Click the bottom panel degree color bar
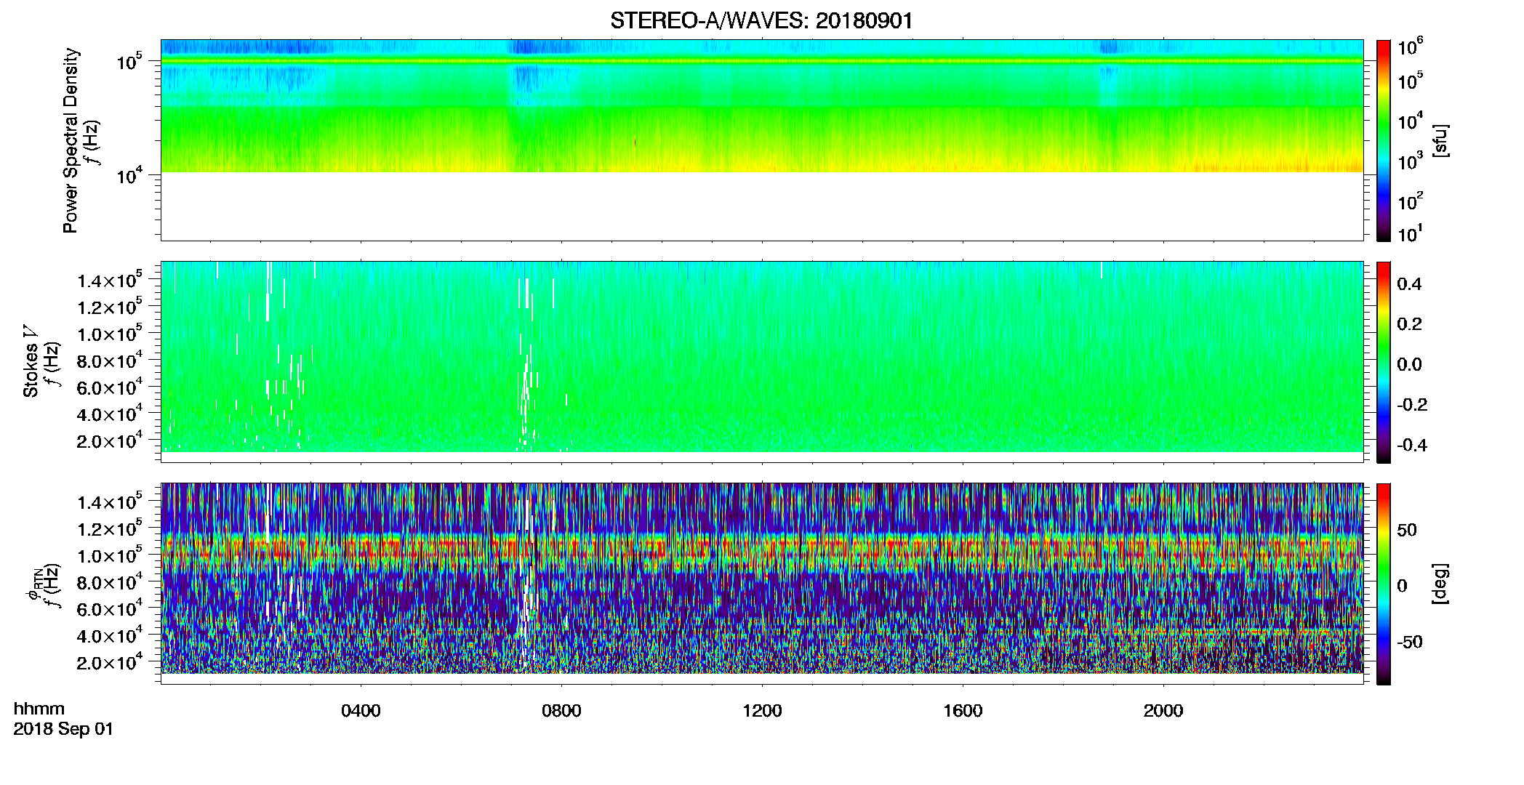Image resolution: width=1524 pixels, height=785 pixels. (x=1384, y=584)
